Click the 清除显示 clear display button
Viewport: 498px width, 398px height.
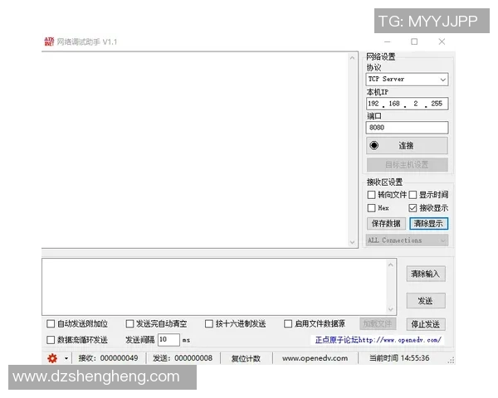(428, 223)
